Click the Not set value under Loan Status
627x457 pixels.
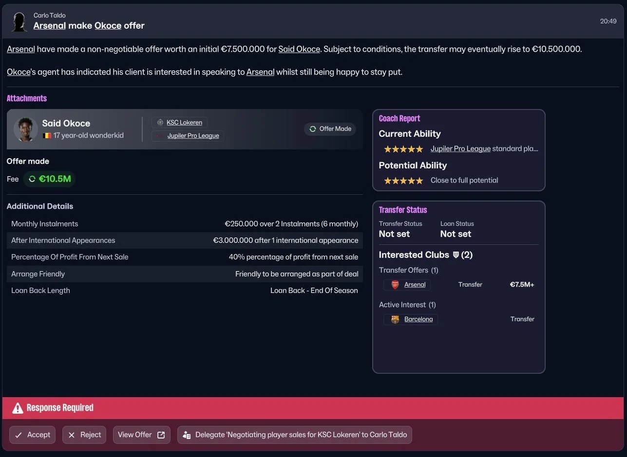[x=456, y=234]
